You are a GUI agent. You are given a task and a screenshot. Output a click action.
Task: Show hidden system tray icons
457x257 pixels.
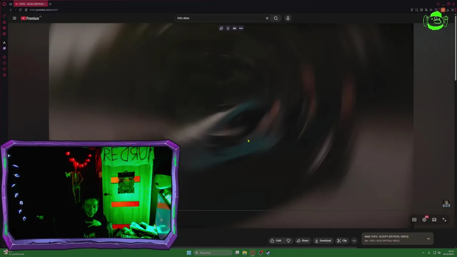[x=423, y=253]
